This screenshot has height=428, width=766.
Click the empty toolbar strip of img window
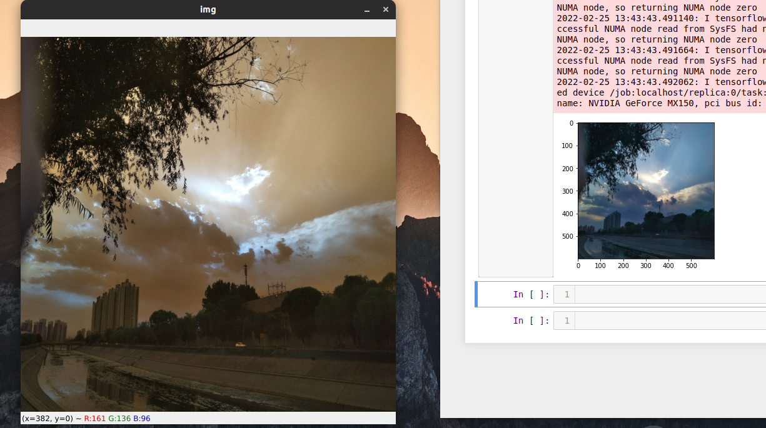click(x=208, y=28)
